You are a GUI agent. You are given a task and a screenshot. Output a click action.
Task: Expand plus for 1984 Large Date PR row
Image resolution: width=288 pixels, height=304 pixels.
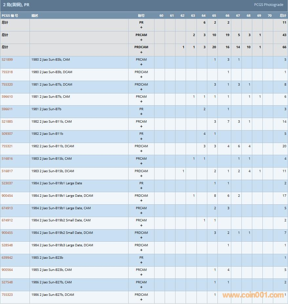pos(141,188)
